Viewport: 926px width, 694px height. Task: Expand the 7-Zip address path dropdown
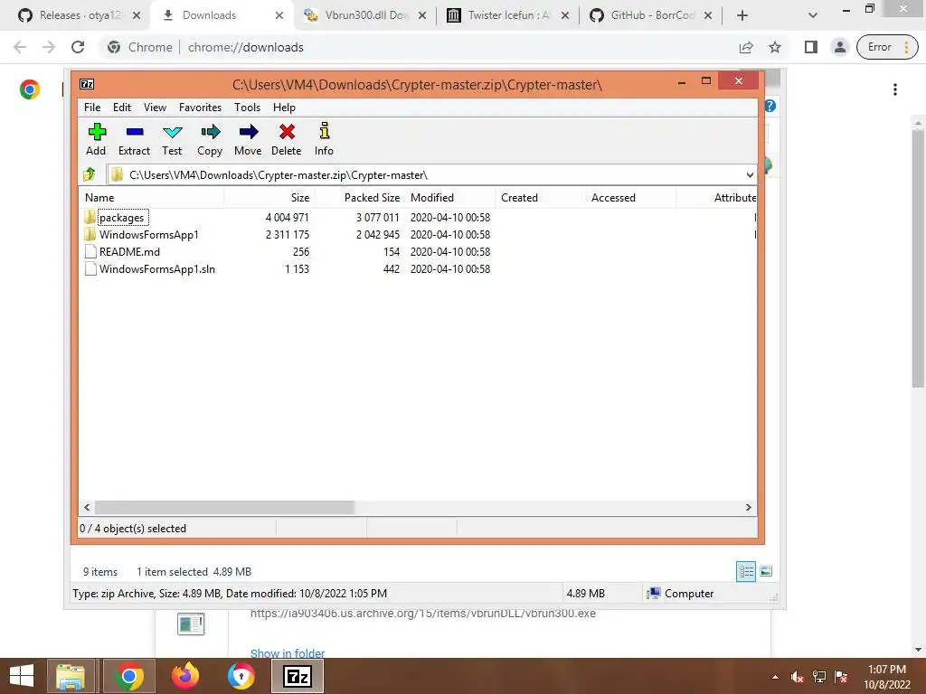tap(750, 175)
